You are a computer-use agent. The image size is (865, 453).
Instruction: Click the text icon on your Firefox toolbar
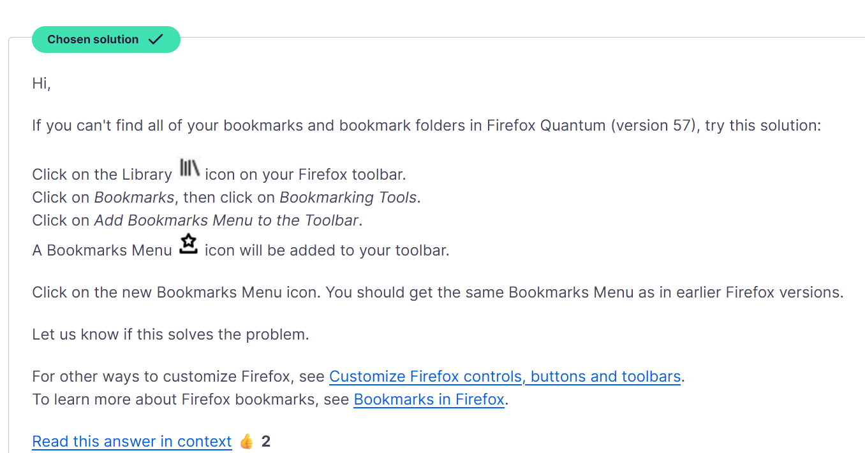(x=306, y=175)
